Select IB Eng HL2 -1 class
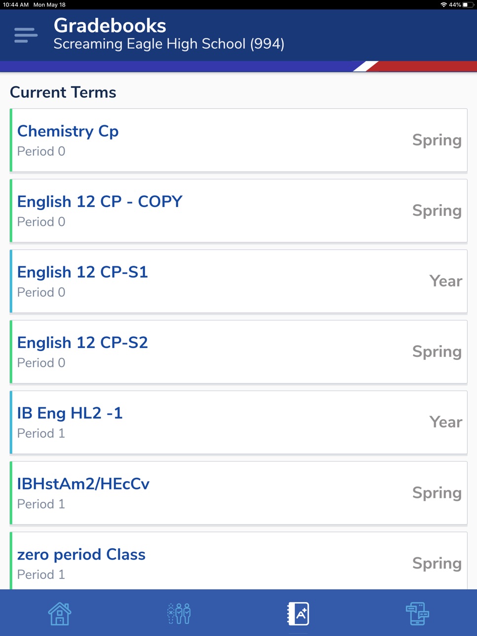The width and height of the screenshot is (477, 636). coord(239,423)
